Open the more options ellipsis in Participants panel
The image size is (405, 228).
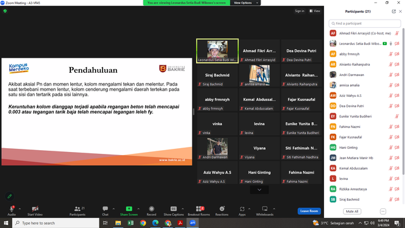[x=383, y=211]
